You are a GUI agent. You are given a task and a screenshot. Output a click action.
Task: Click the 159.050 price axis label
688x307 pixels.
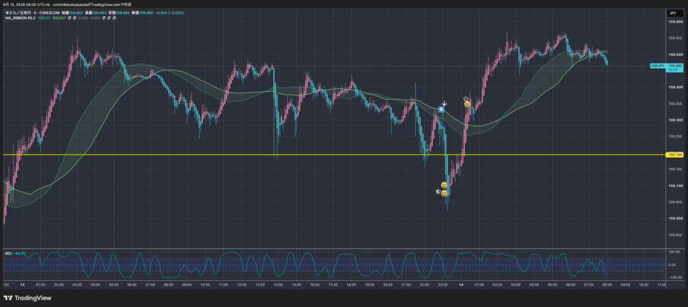(676, 202)
